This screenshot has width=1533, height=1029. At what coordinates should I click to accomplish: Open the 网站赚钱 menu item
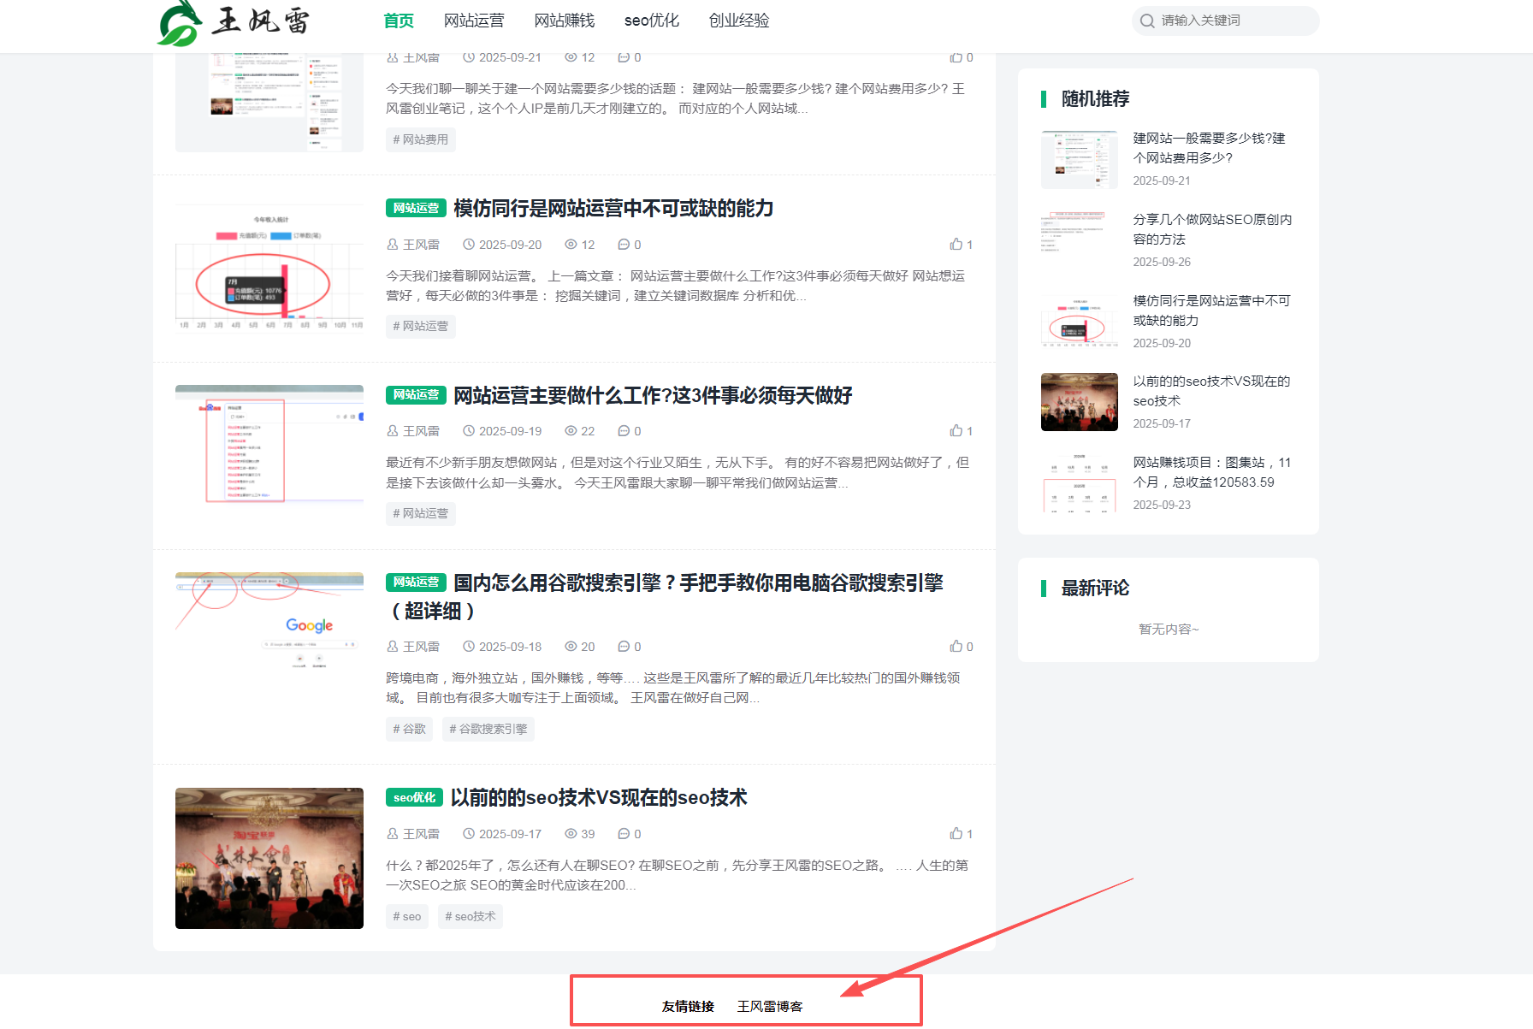point(564,21)
